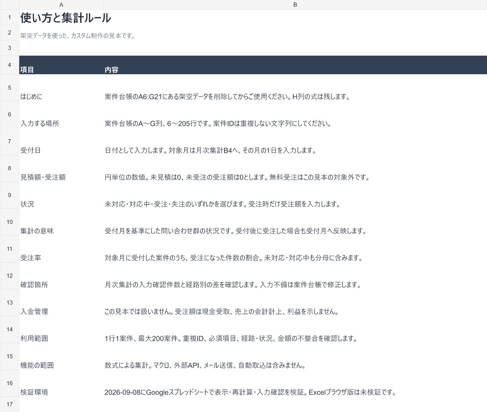Select the 状況 cell
The width and height of the screenshot is (487, 412).
pos(61,195)
